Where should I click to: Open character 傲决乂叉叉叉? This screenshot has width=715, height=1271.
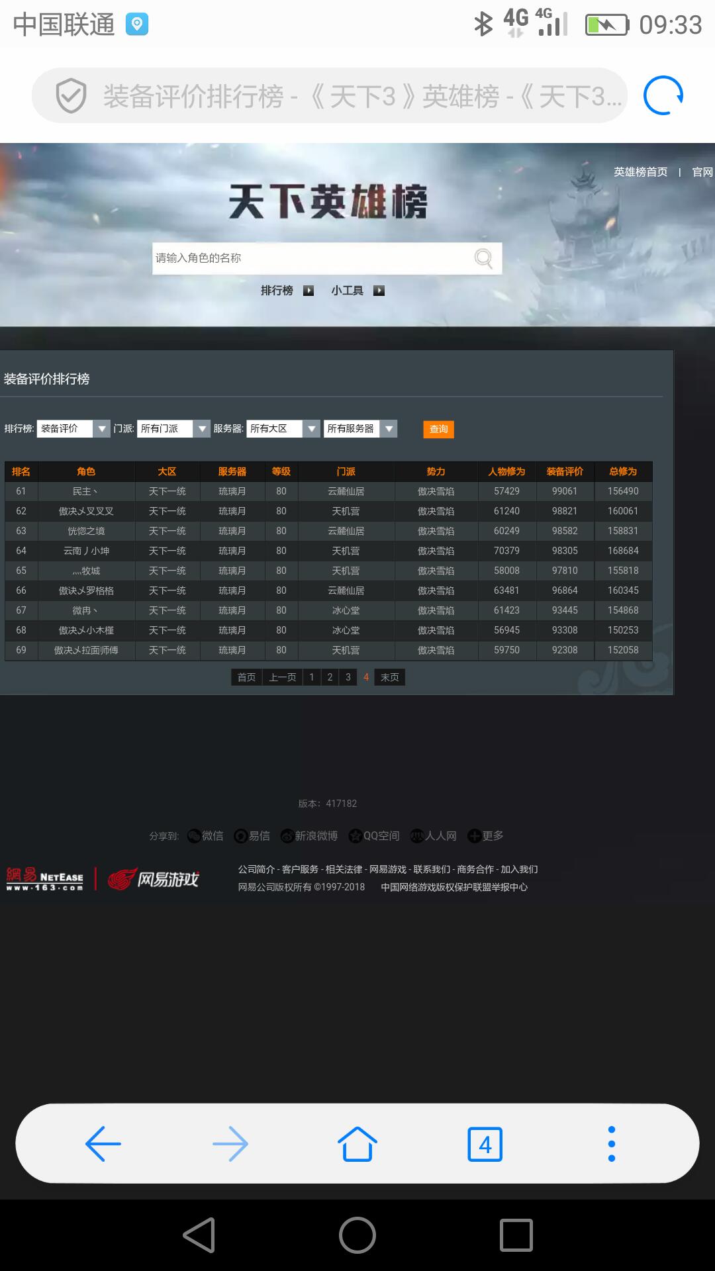(x=86, y=511)
